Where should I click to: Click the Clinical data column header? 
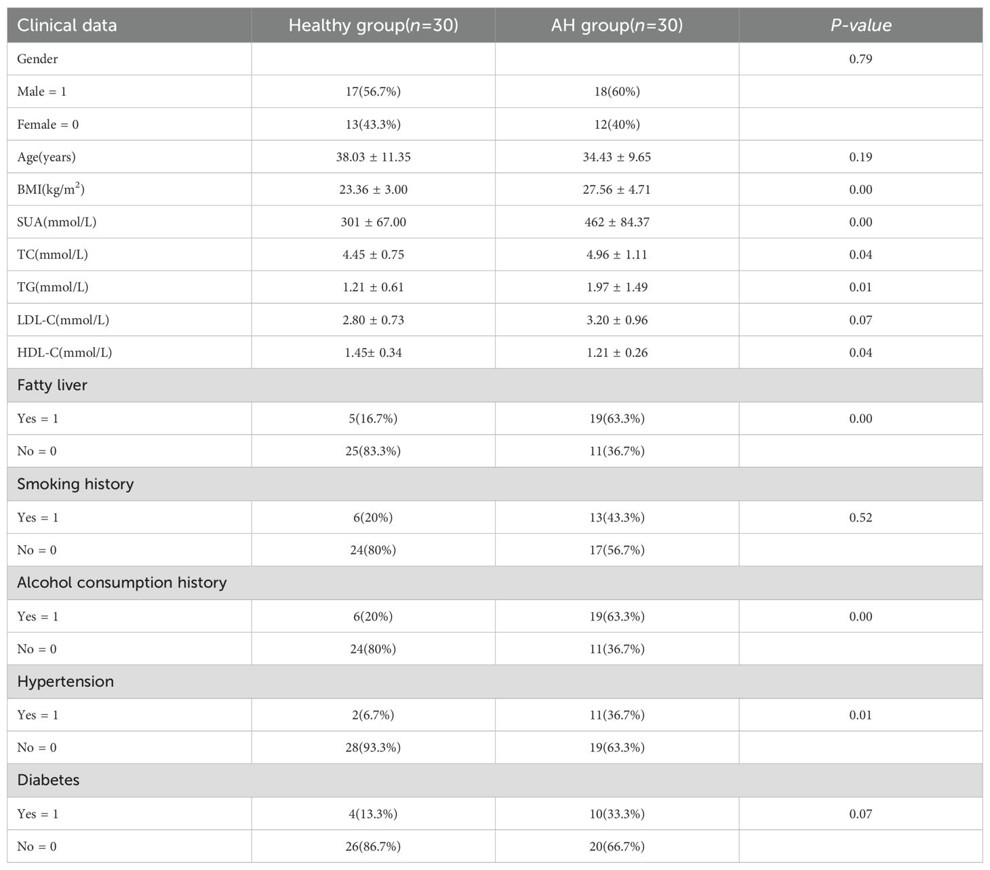point(67,26)
